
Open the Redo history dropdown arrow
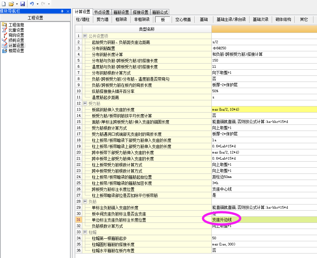click(x=49, y=4)
